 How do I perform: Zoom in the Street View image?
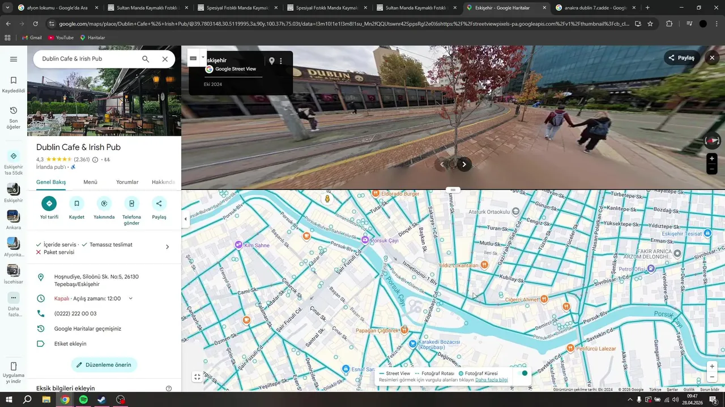(x=712, y=159)
